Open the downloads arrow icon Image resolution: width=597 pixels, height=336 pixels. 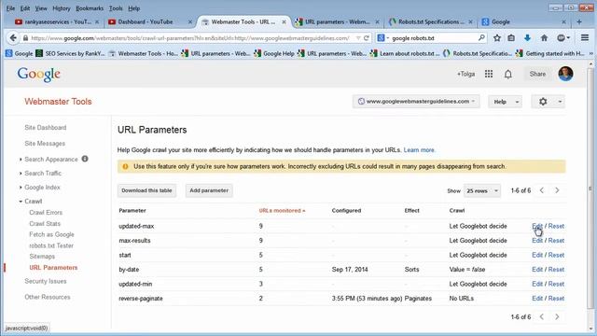[527, 37]
